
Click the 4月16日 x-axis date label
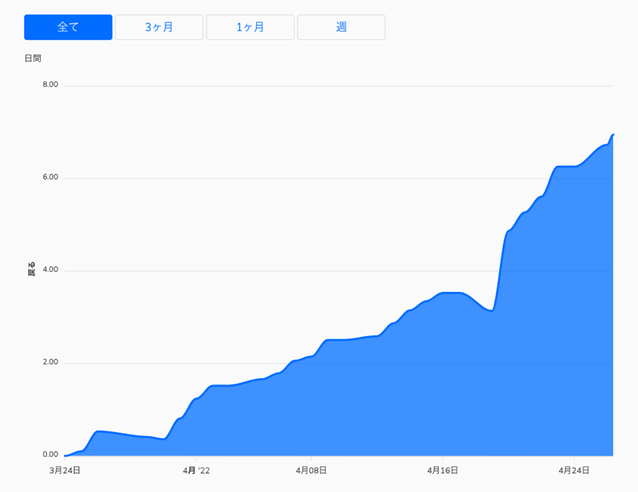pyautogui.click(x=443, y=470)
